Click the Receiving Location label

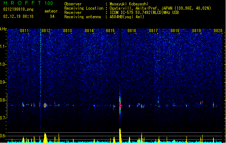84,8
